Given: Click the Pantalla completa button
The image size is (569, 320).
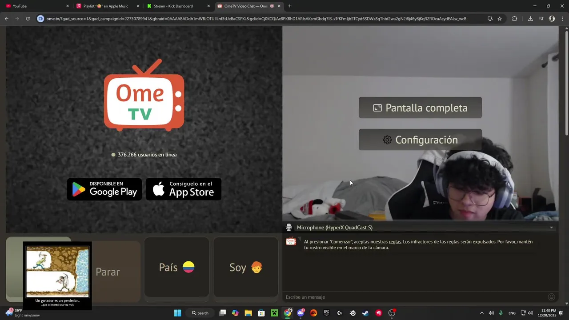Looking at the screenshot, I should tap(420, 108).
